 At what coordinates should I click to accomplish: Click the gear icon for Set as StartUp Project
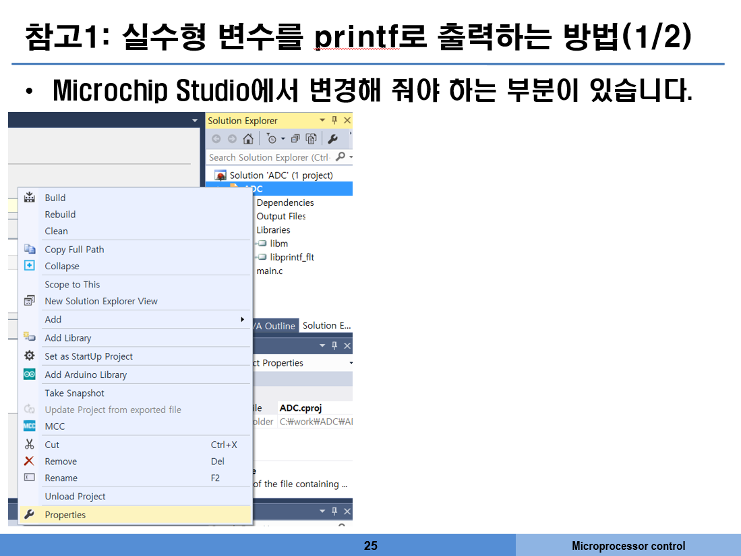pos(29,356)
